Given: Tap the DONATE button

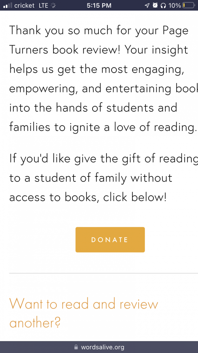Looking at the screenshot, I should click(110, 240).
